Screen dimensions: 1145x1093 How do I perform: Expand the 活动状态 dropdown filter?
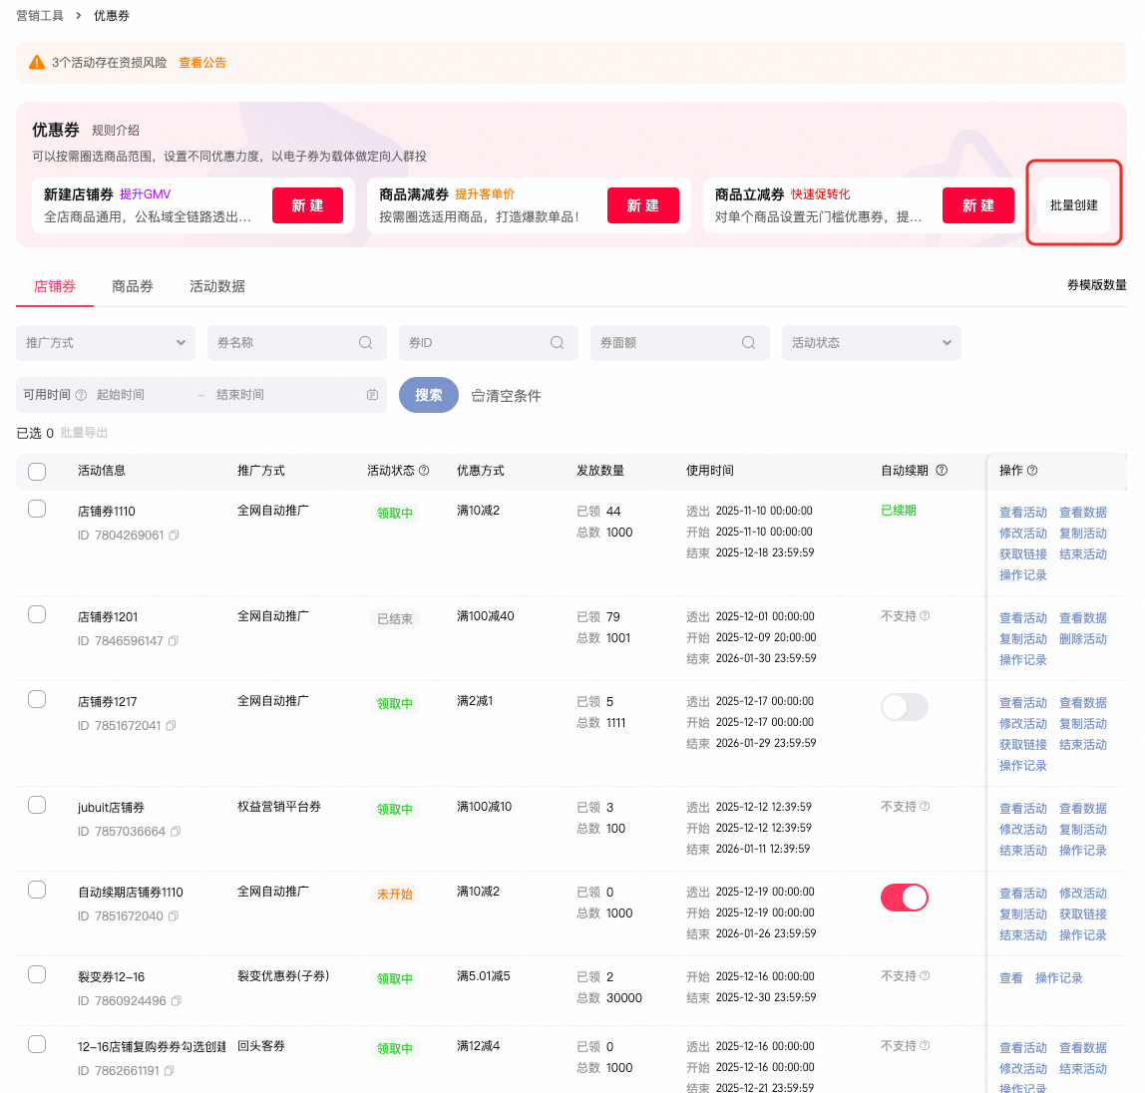click(871, 343)
